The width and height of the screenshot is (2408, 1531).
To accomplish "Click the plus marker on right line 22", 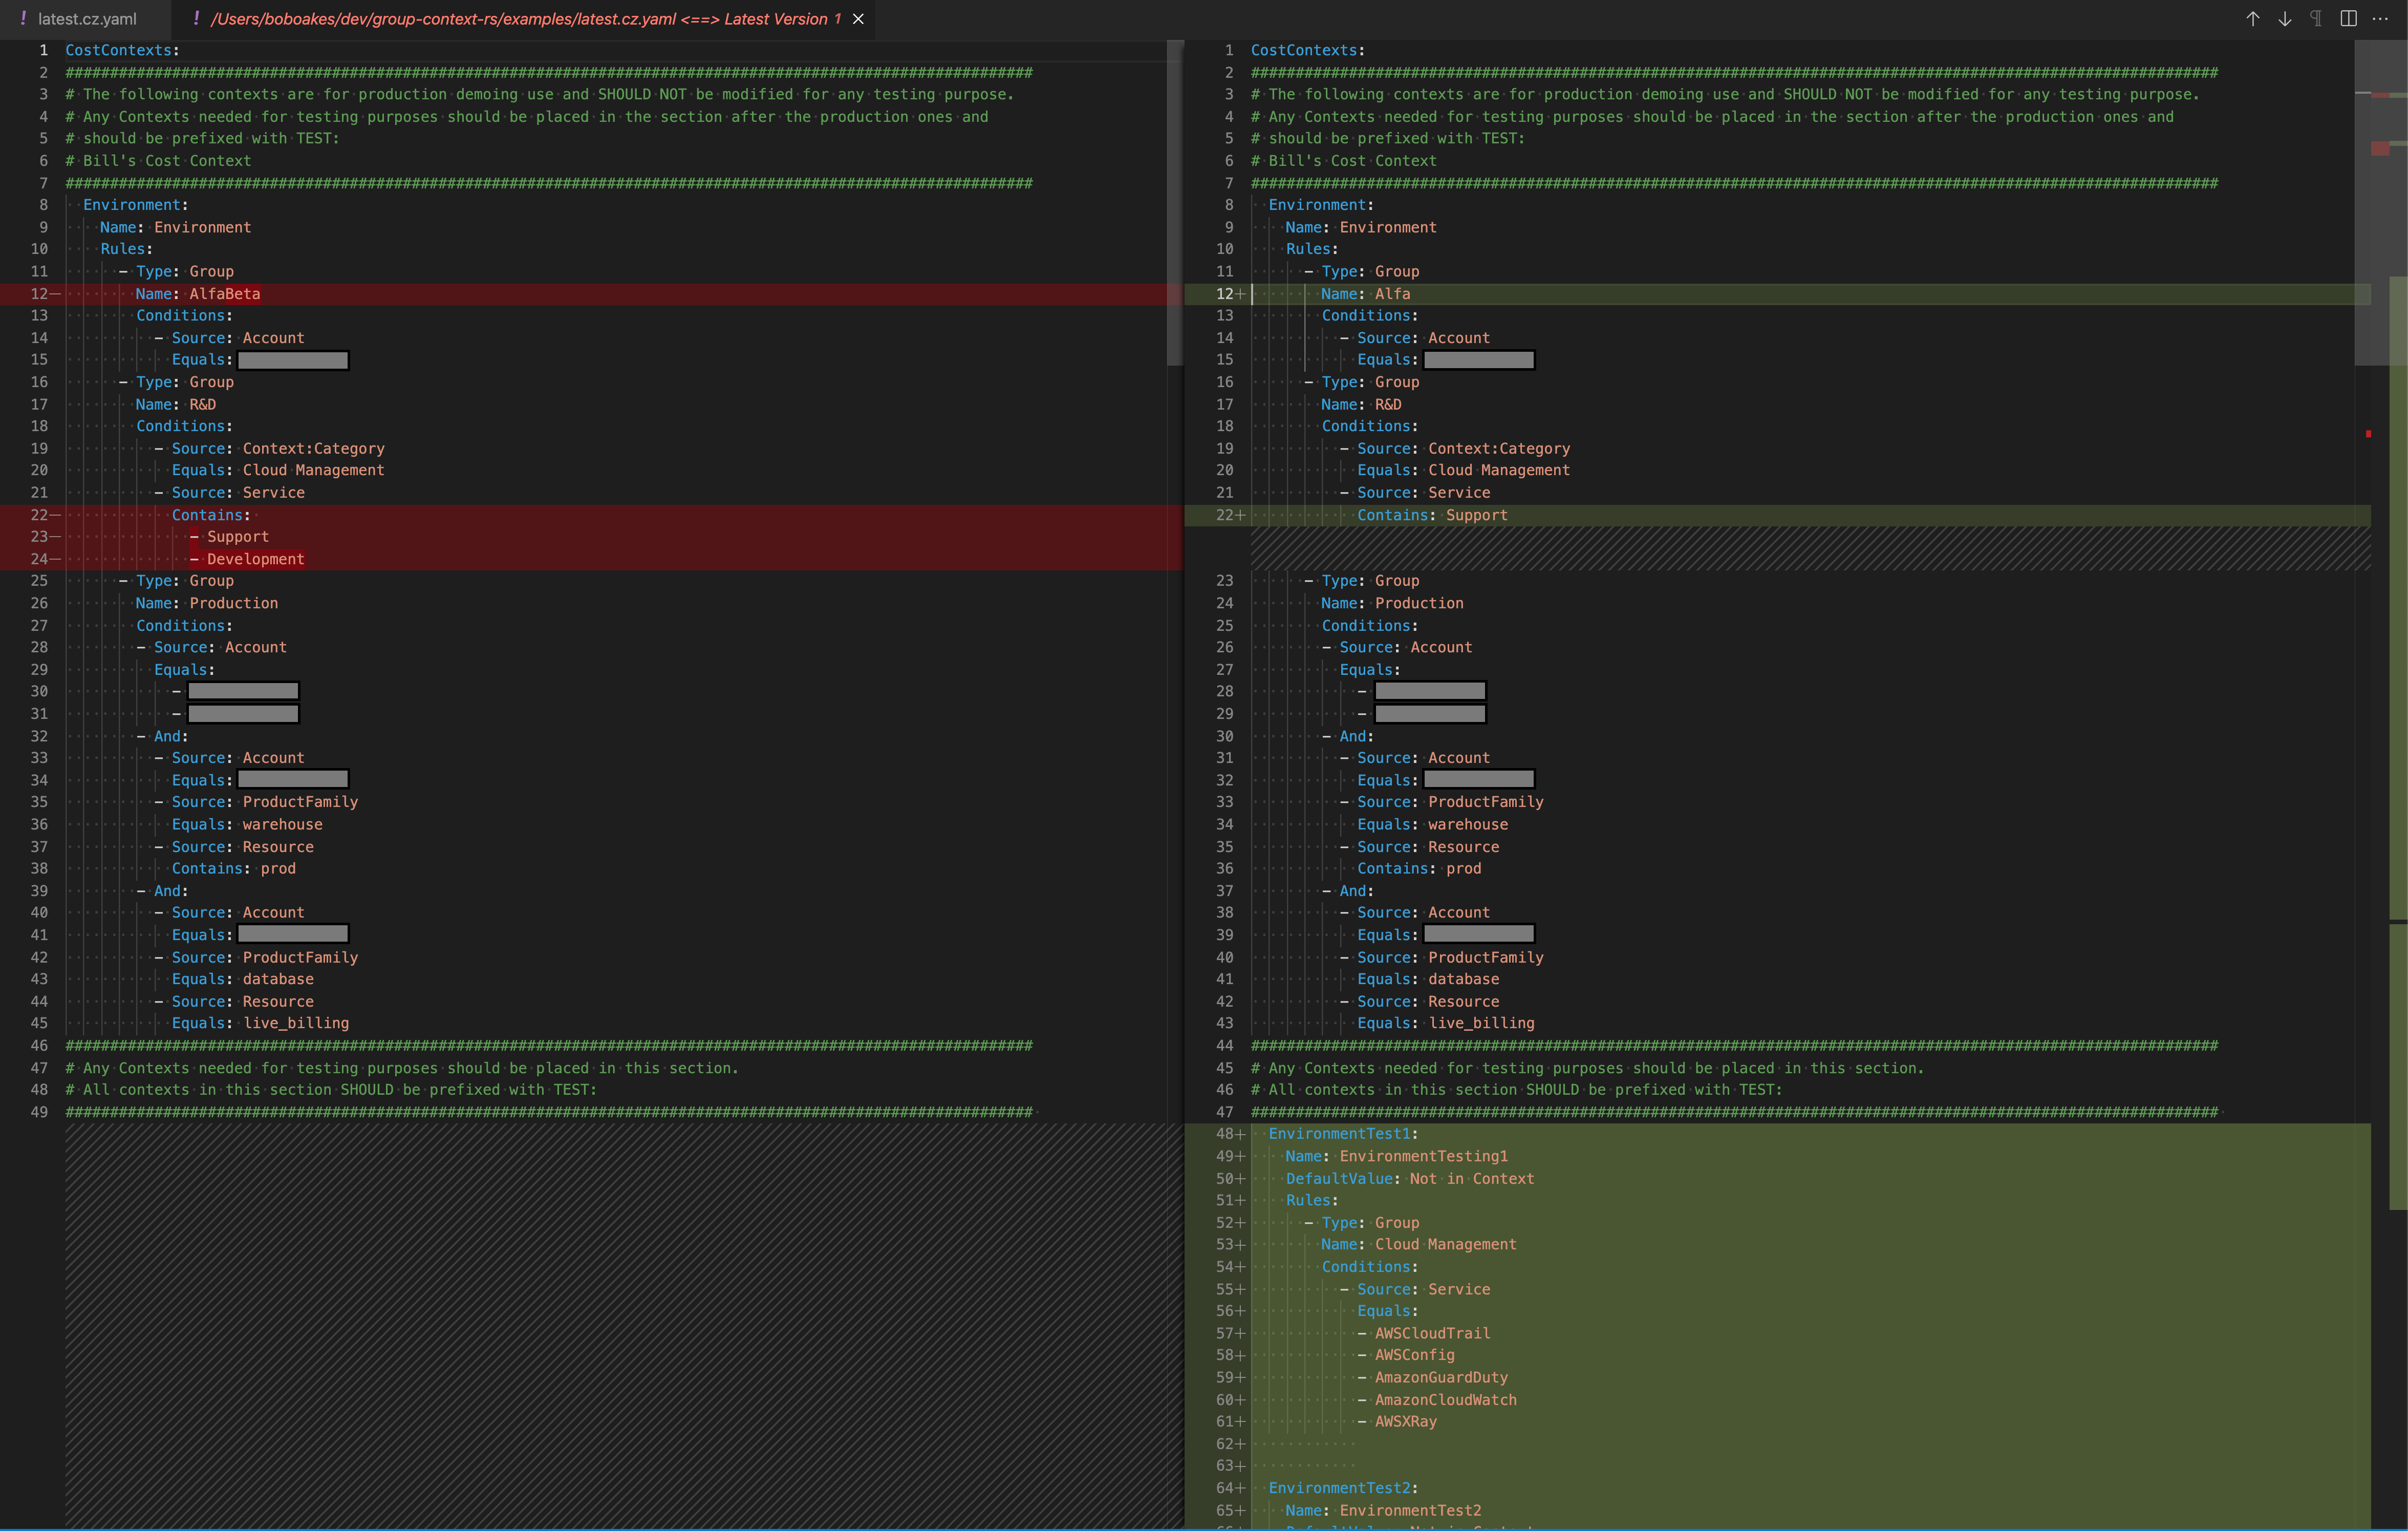I will 1240,515.
